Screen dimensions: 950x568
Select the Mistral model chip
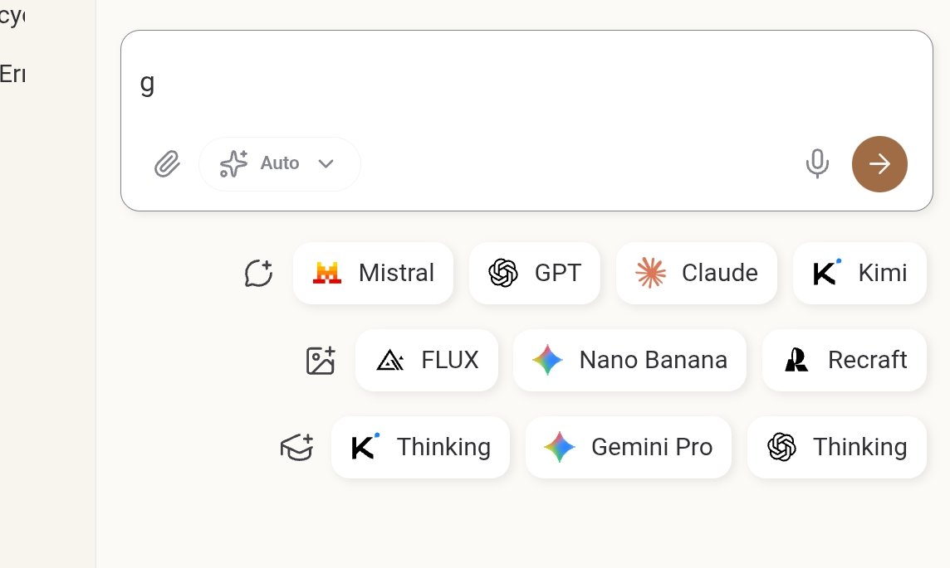point(373,273)
